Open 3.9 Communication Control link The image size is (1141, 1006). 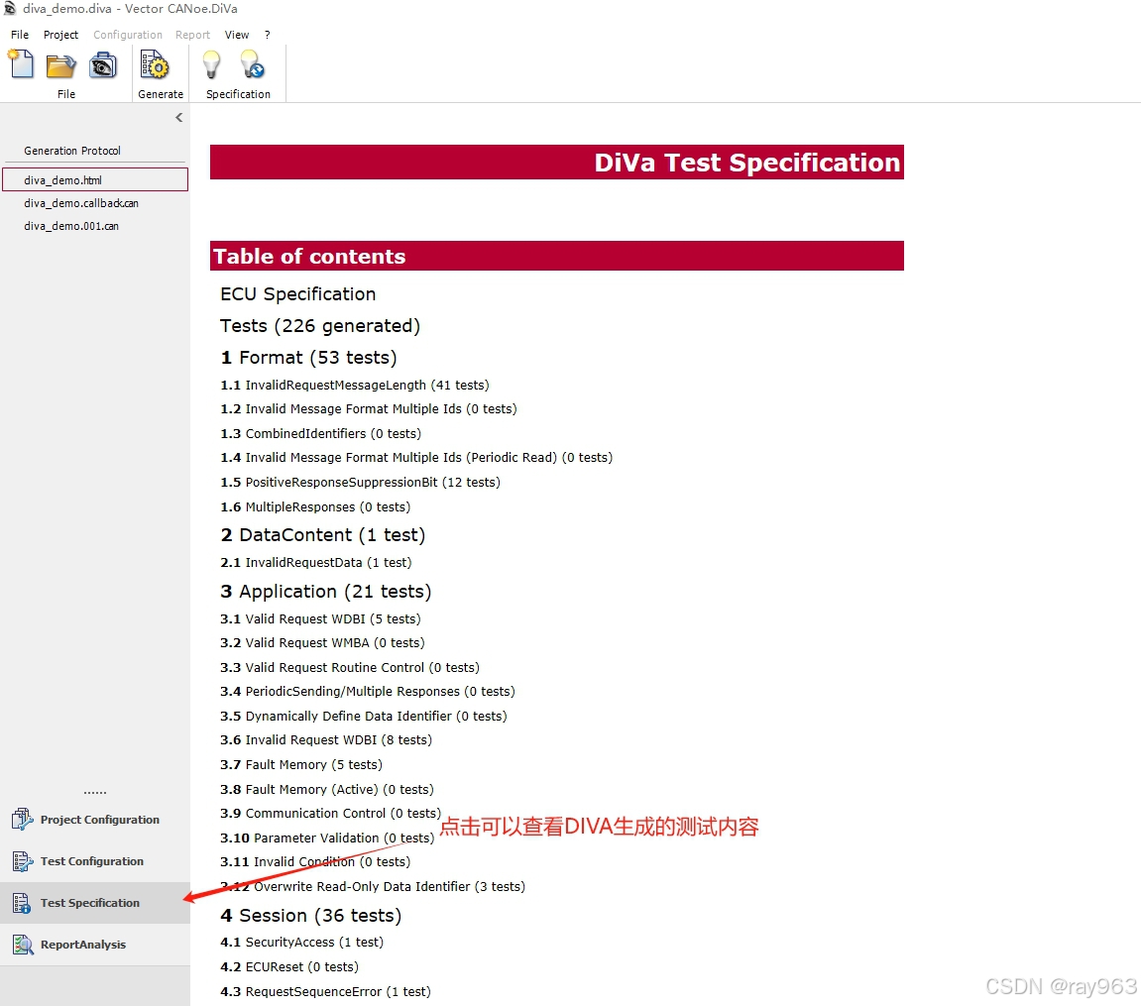click(330, 814)
